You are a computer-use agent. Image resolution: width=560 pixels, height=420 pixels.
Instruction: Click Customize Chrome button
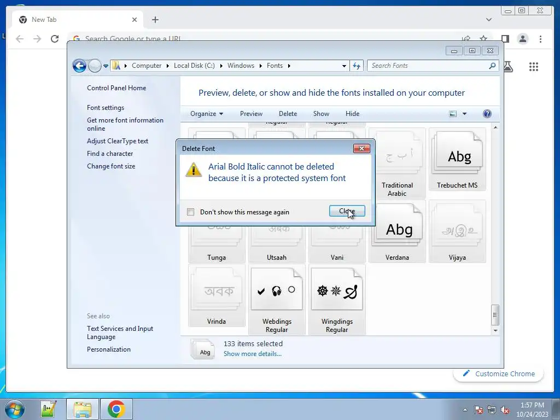[x=499, y=374]
